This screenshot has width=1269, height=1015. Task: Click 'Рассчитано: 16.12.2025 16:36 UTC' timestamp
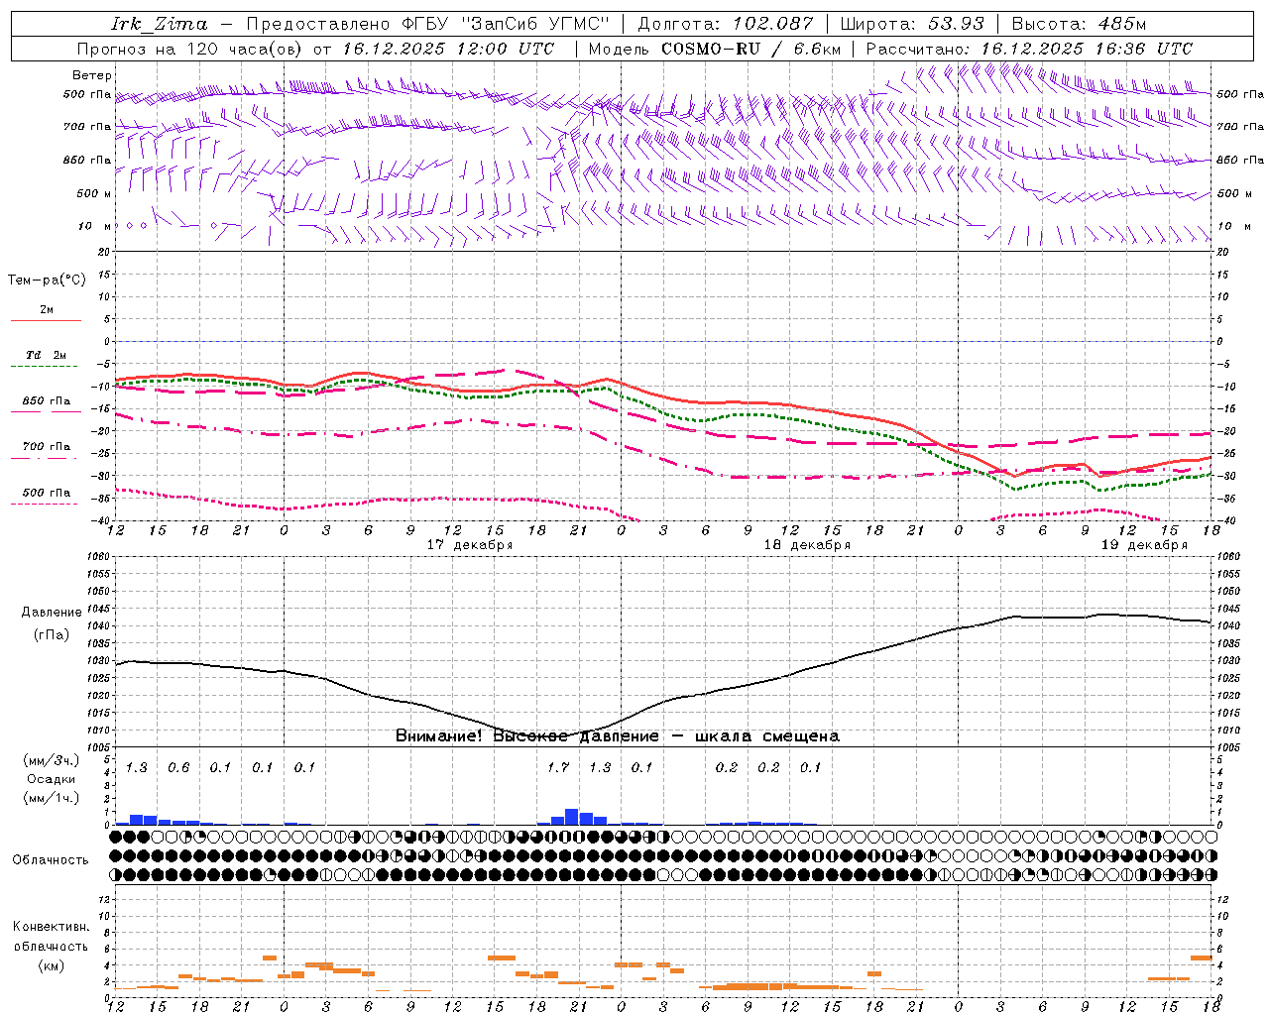(1029, 49)
